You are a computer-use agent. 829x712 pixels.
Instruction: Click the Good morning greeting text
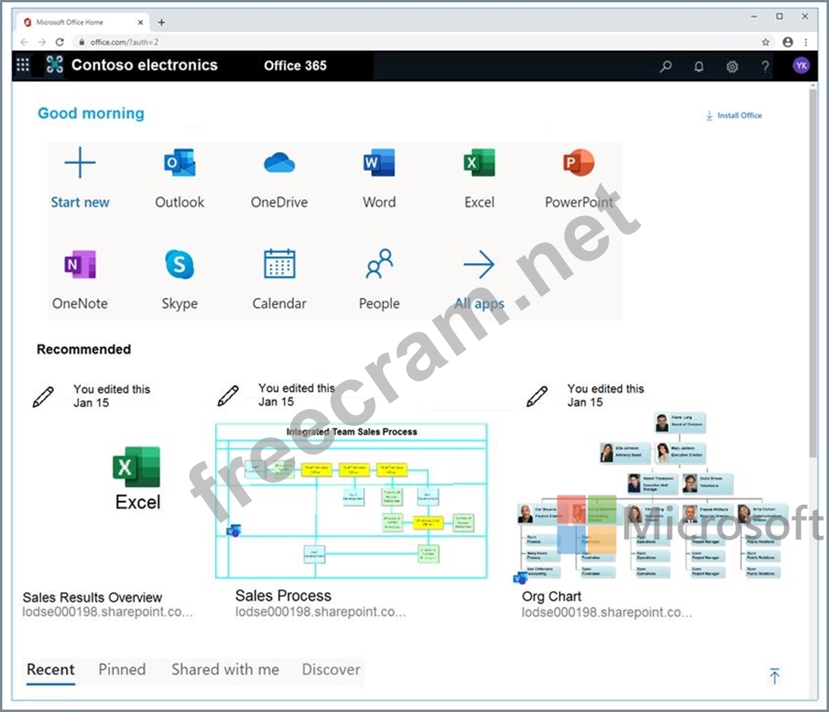coord(91,113)
